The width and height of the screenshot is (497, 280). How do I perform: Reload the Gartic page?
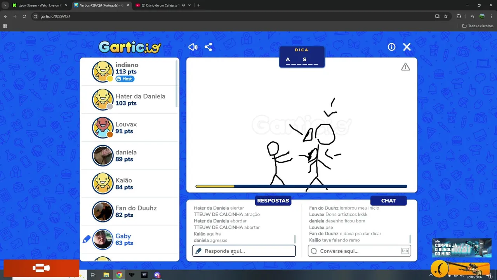pos(24,16)
